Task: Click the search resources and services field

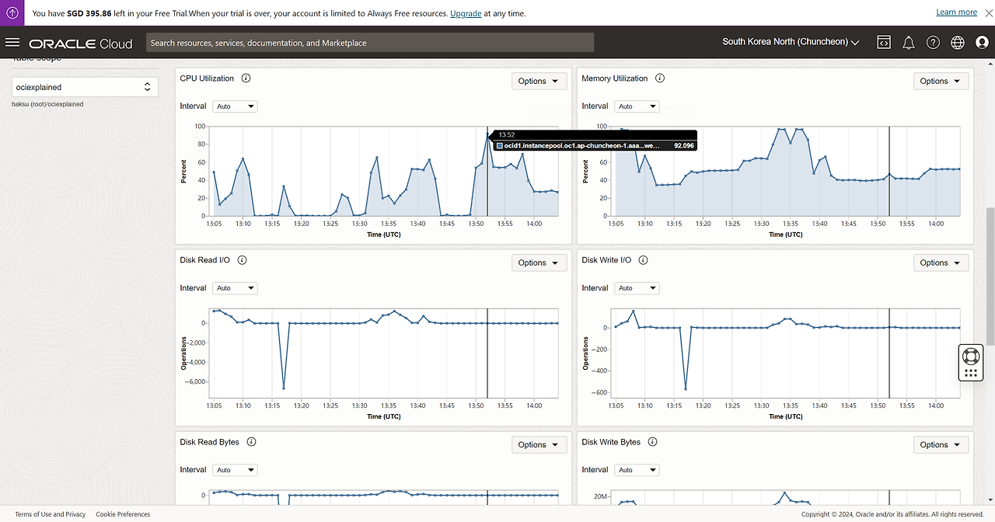Action: (370, 43)
